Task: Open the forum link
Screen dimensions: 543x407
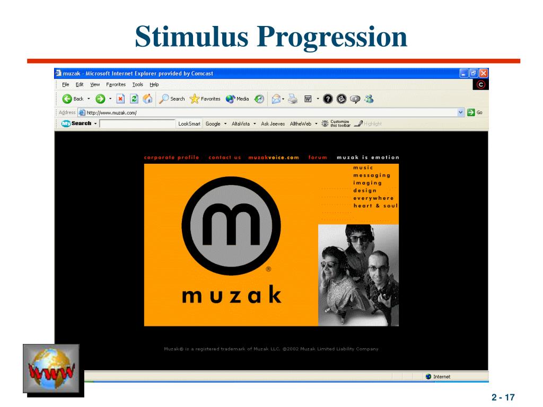Action: [x=318, y=157]
